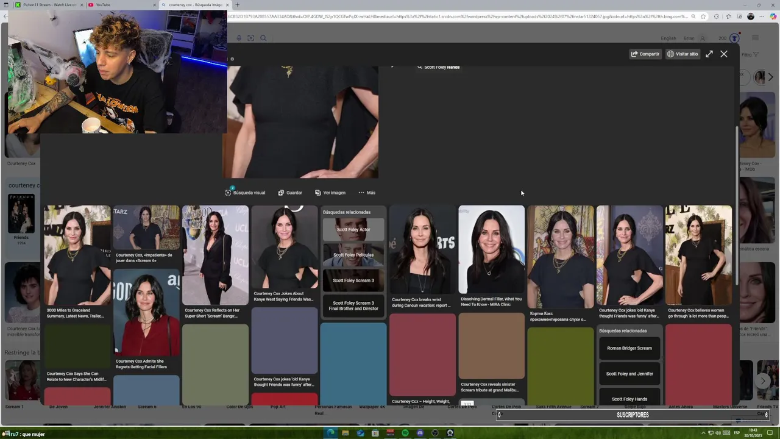
Task: Click the Bing visual search camera icon
Action: point(250,38)
